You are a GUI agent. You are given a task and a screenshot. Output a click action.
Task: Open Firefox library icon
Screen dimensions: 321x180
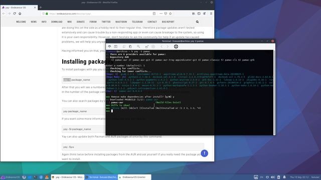tap(194, 13)
